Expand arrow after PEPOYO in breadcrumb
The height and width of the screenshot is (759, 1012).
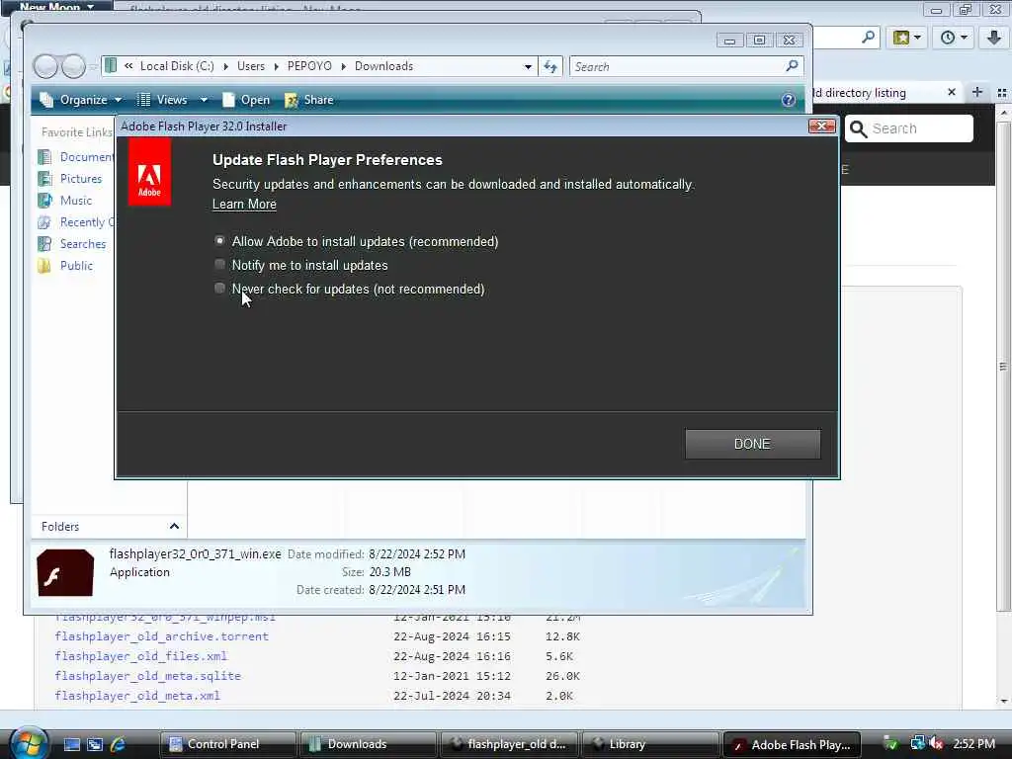[343, 66]
